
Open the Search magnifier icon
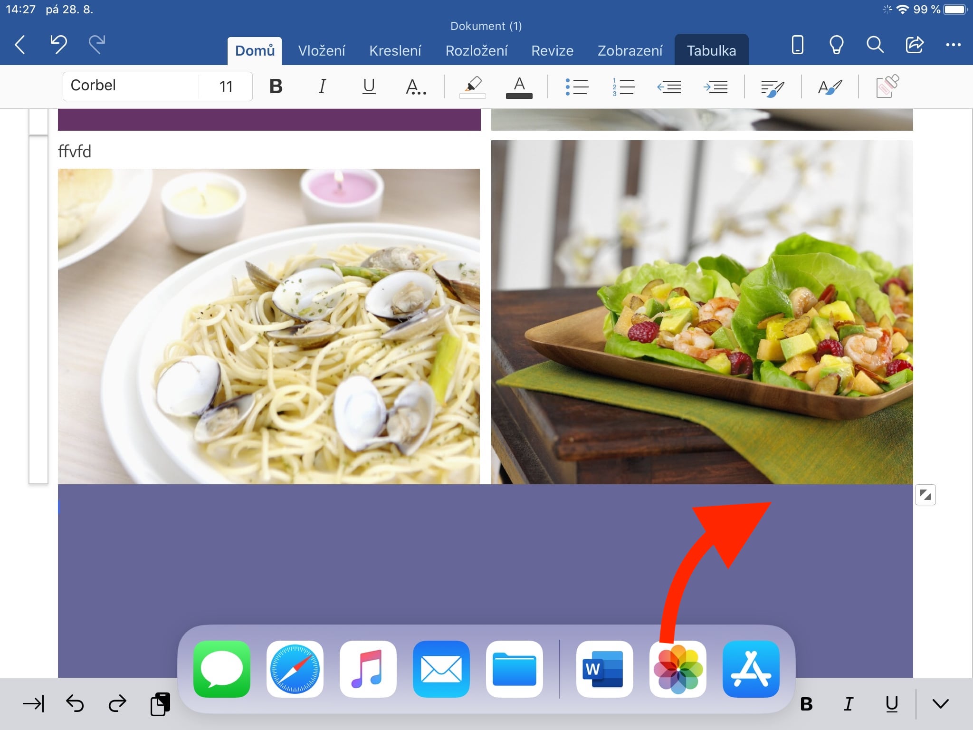[875, 45]
